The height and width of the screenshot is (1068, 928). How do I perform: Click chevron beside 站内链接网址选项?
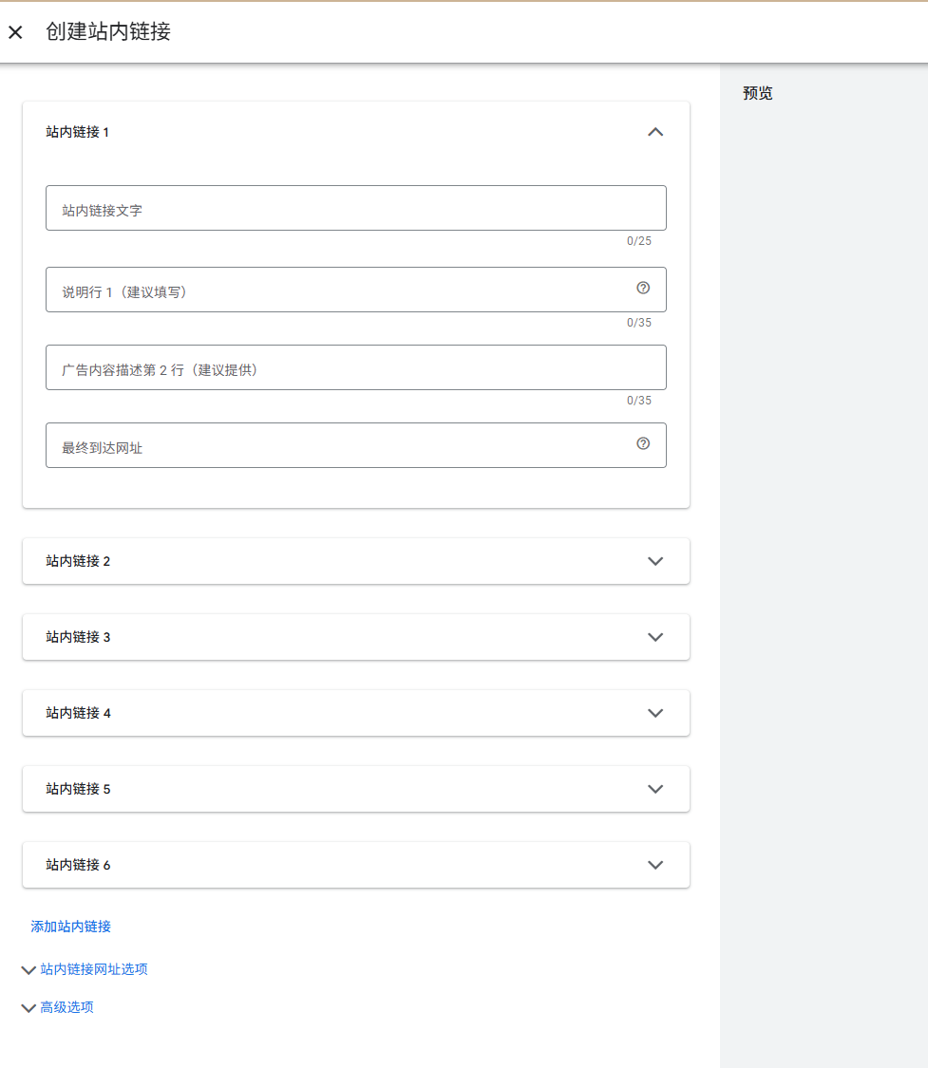[x=28, y=970]
